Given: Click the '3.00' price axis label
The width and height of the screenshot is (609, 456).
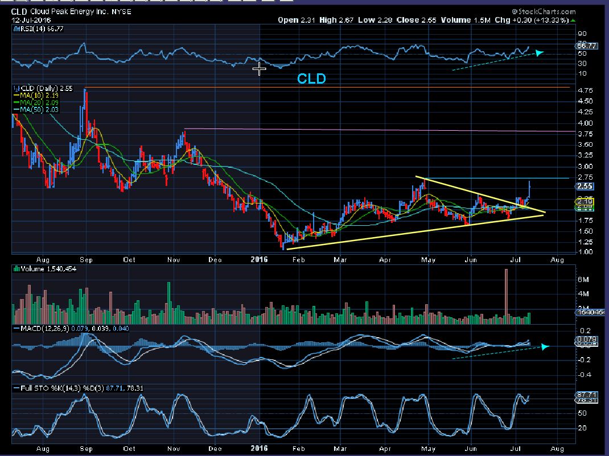Looking at the screenshot, I should (x=585, y=167).
